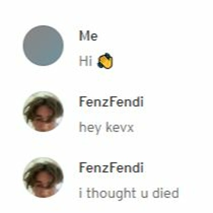This screenshot has width=213, height=213.
Task: Click the leading 'i' in last message
Action: pos(81,193)
